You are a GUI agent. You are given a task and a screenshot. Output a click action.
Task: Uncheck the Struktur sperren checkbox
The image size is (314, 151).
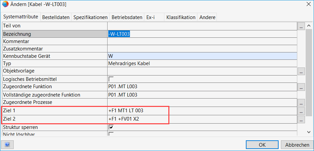pos(111,127)
